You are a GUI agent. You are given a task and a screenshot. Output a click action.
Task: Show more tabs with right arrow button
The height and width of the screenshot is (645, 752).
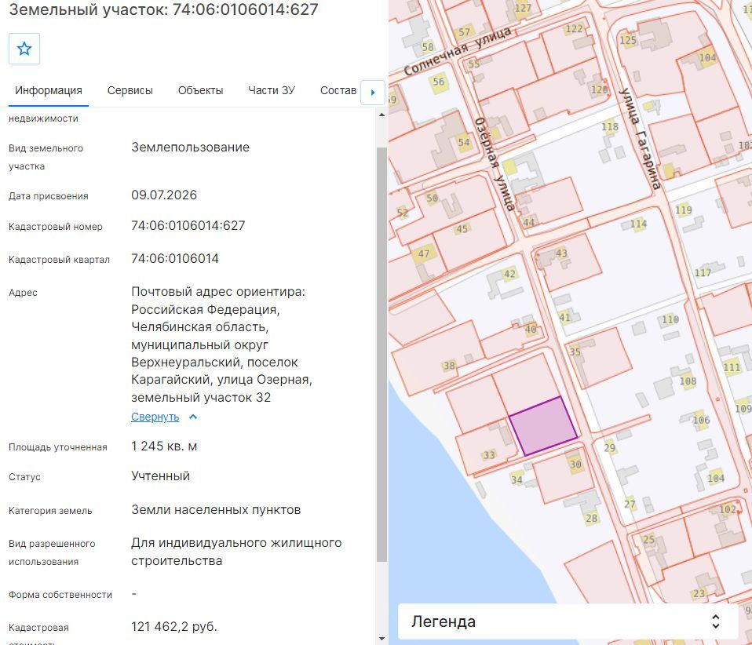point(373,92)
